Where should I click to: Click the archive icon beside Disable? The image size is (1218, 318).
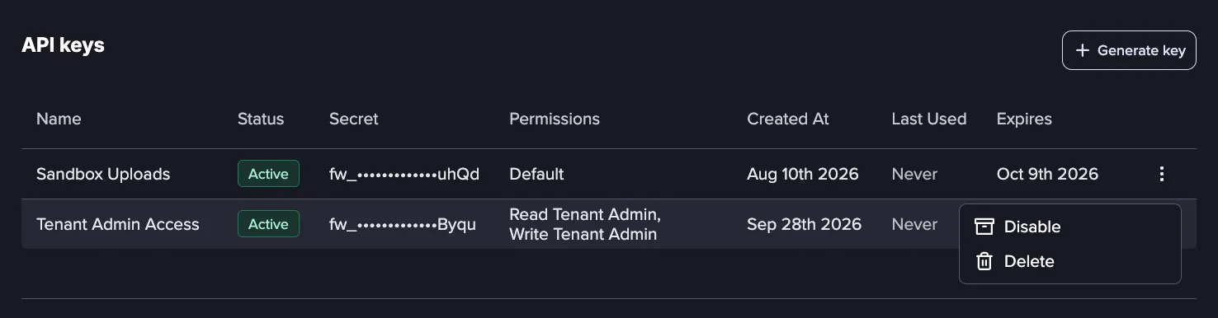984,227
